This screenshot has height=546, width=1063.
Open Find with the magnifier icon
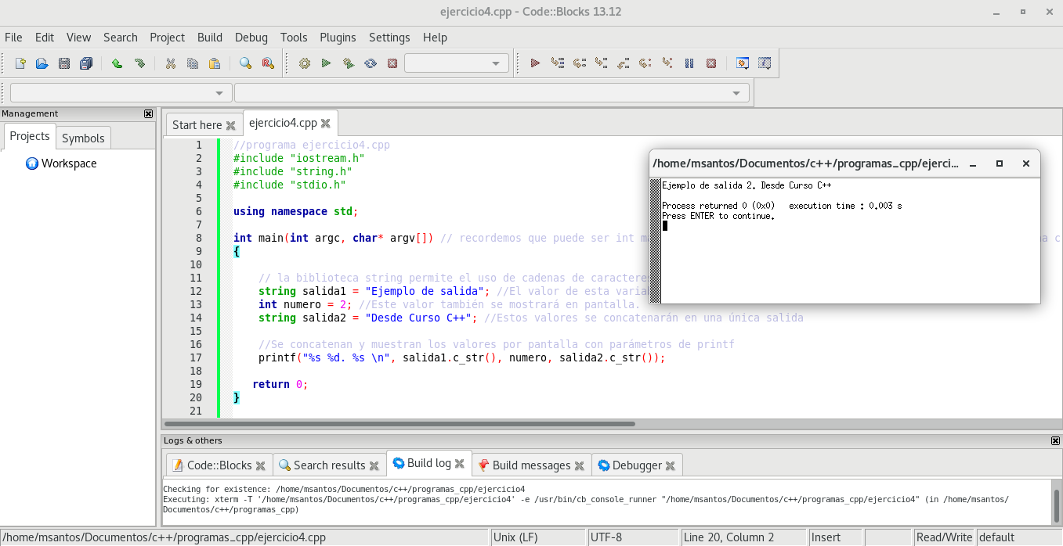pyautogui.click(x=245, y=63)
